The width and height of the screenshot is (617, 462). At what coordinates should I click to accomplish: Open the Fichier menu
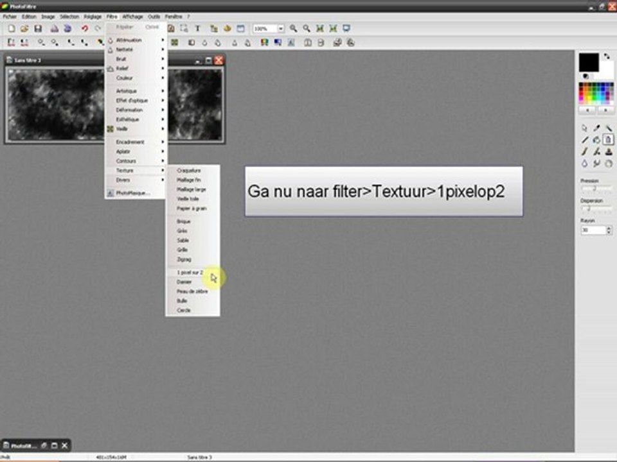(x=10, y=17)
